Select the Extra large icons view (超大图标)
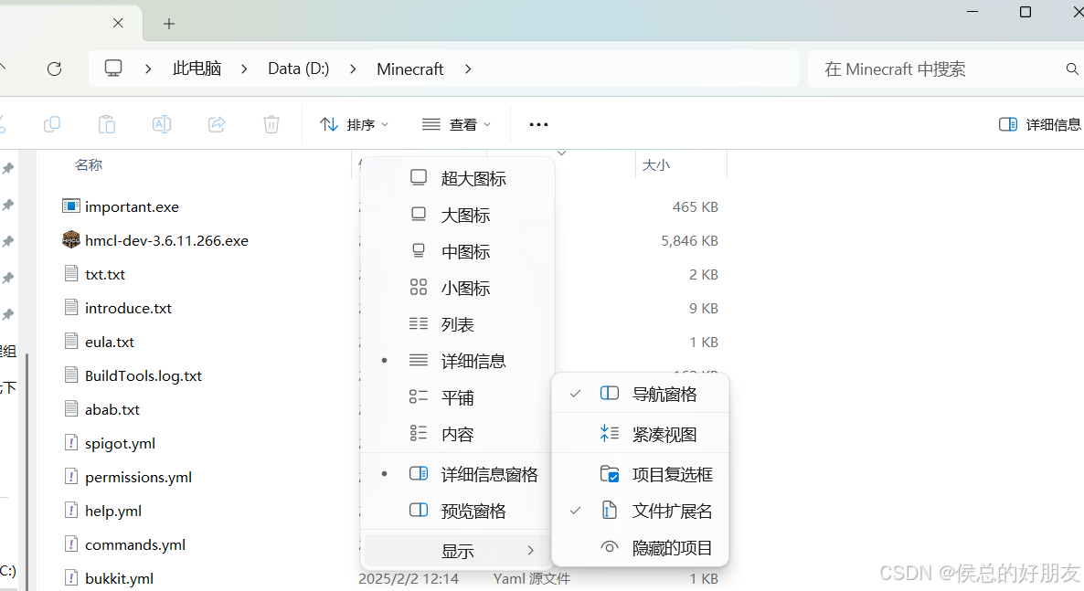Image resolution: width=1084 pixels, height=591 pixels. [x=457, y=178]
